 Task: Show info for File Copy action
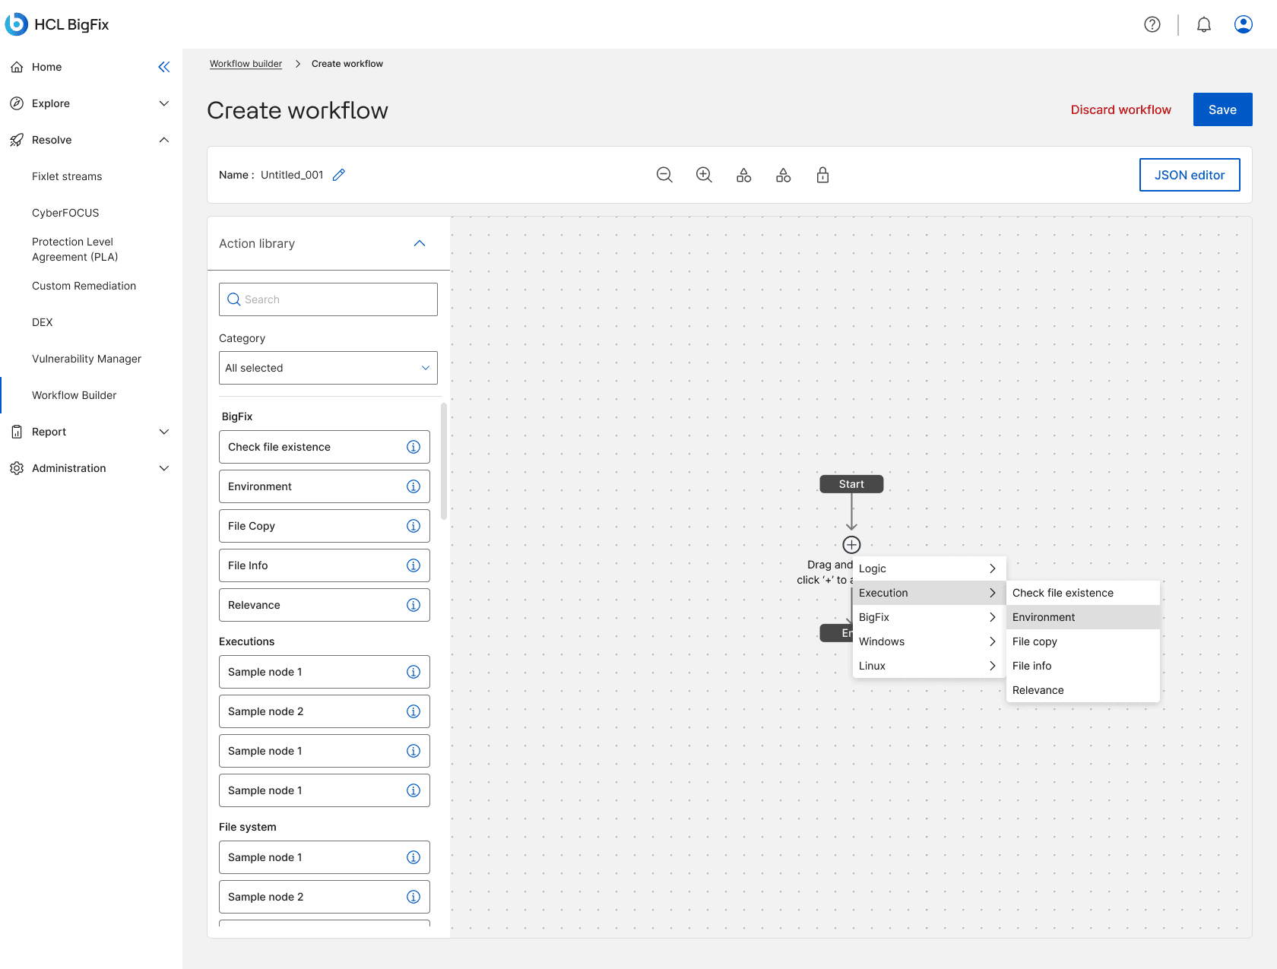pyautogui.click(x=414, y=526)
